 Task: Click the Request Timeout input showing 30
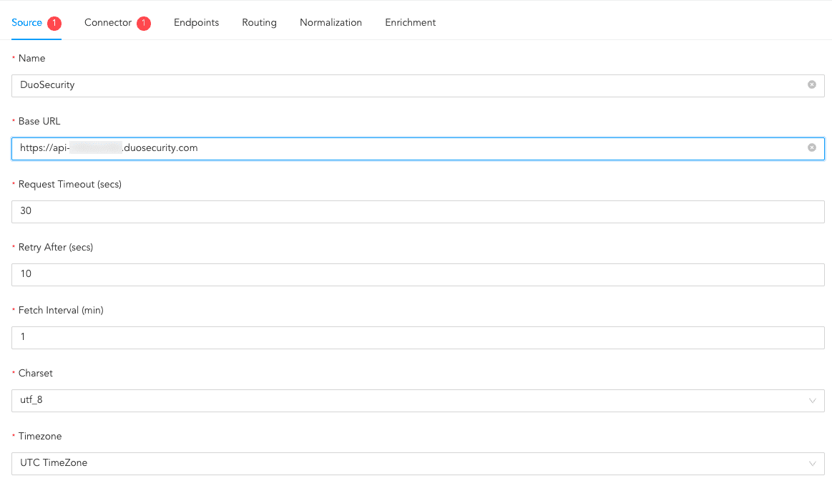[418, 211]
